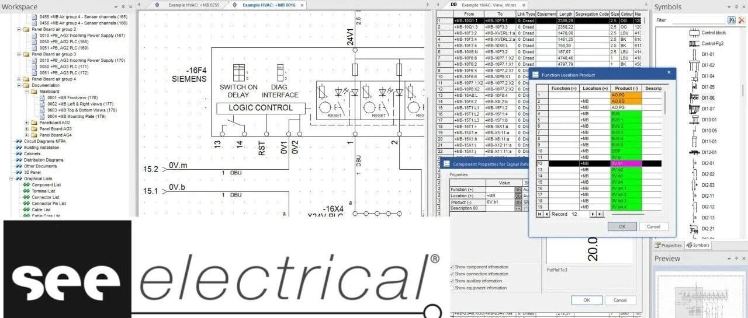The height and width of the screenshot is (318, 748).
Task: Click Cancel in Function Location Product dialog
Action: tap(653, 226)
